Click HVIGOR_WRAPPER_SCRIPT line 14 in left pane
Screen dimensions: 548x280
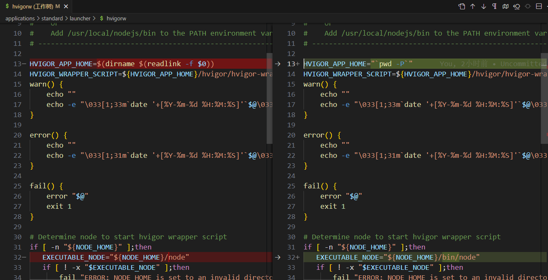point(151,74)
